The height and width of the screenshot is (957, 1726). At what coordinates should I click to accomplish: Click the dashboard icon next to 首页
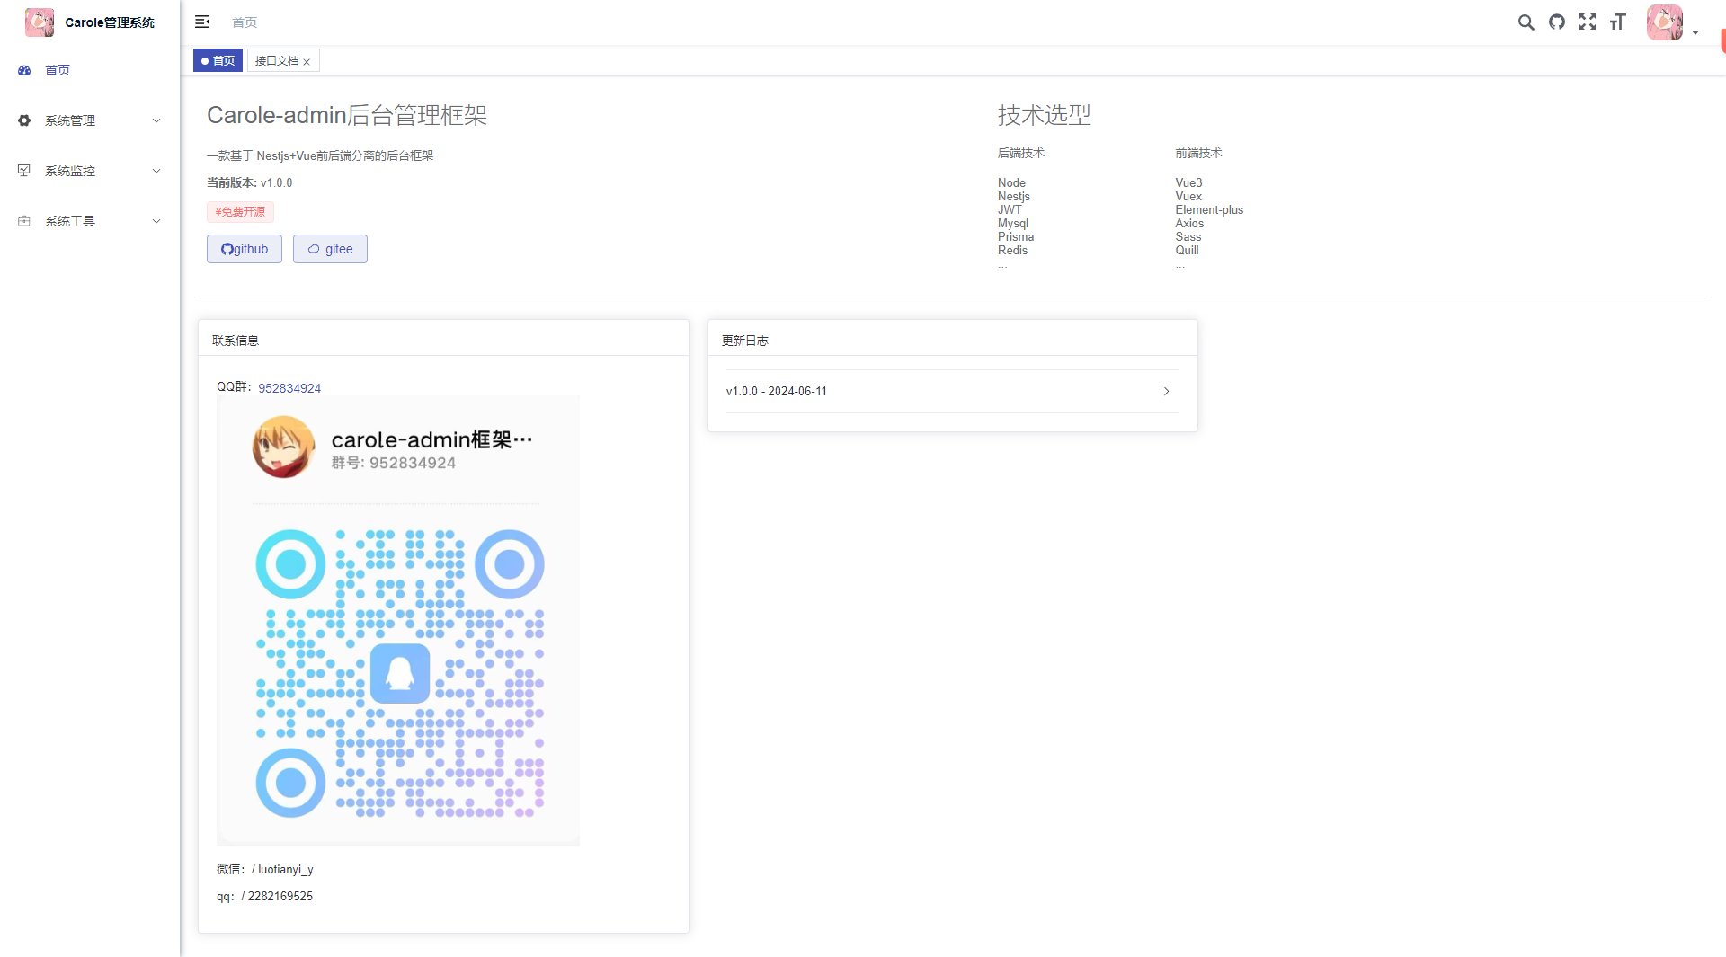pos(24,70)
